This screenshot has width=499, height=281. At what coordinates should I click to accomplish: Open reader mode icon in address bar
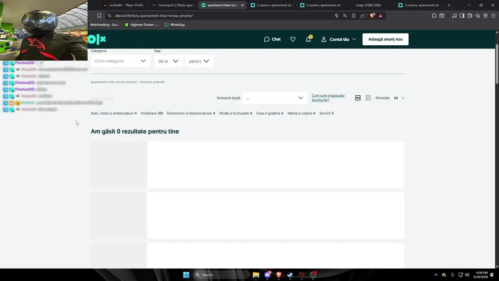[x=354, y=16]
